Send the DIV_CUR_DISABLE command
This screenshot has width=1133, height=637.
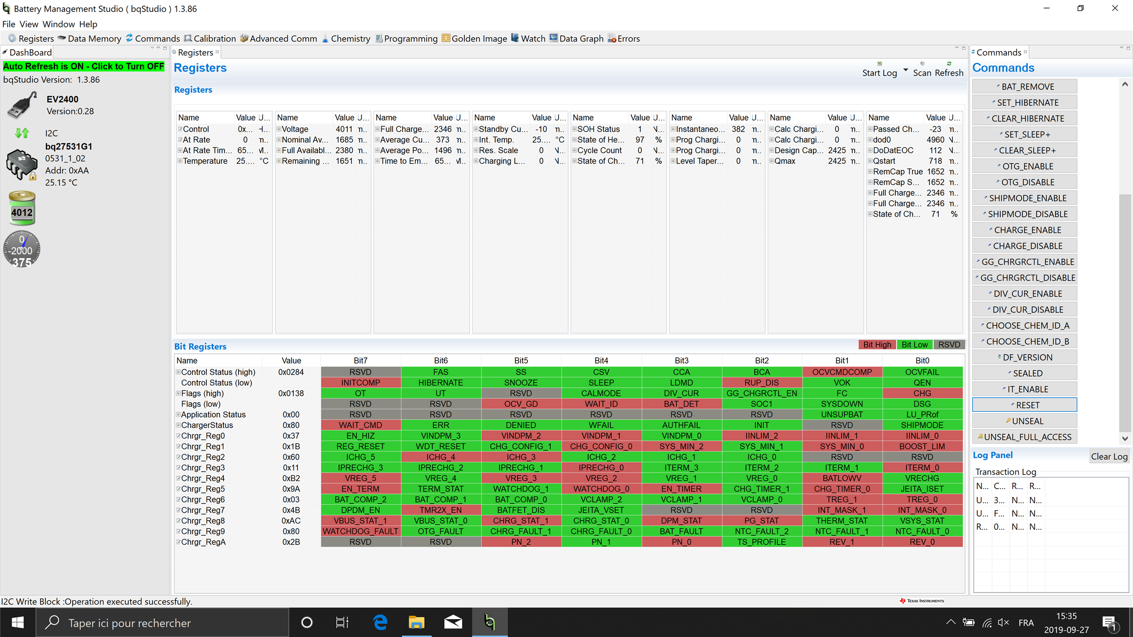click(x=1024, y=310)
